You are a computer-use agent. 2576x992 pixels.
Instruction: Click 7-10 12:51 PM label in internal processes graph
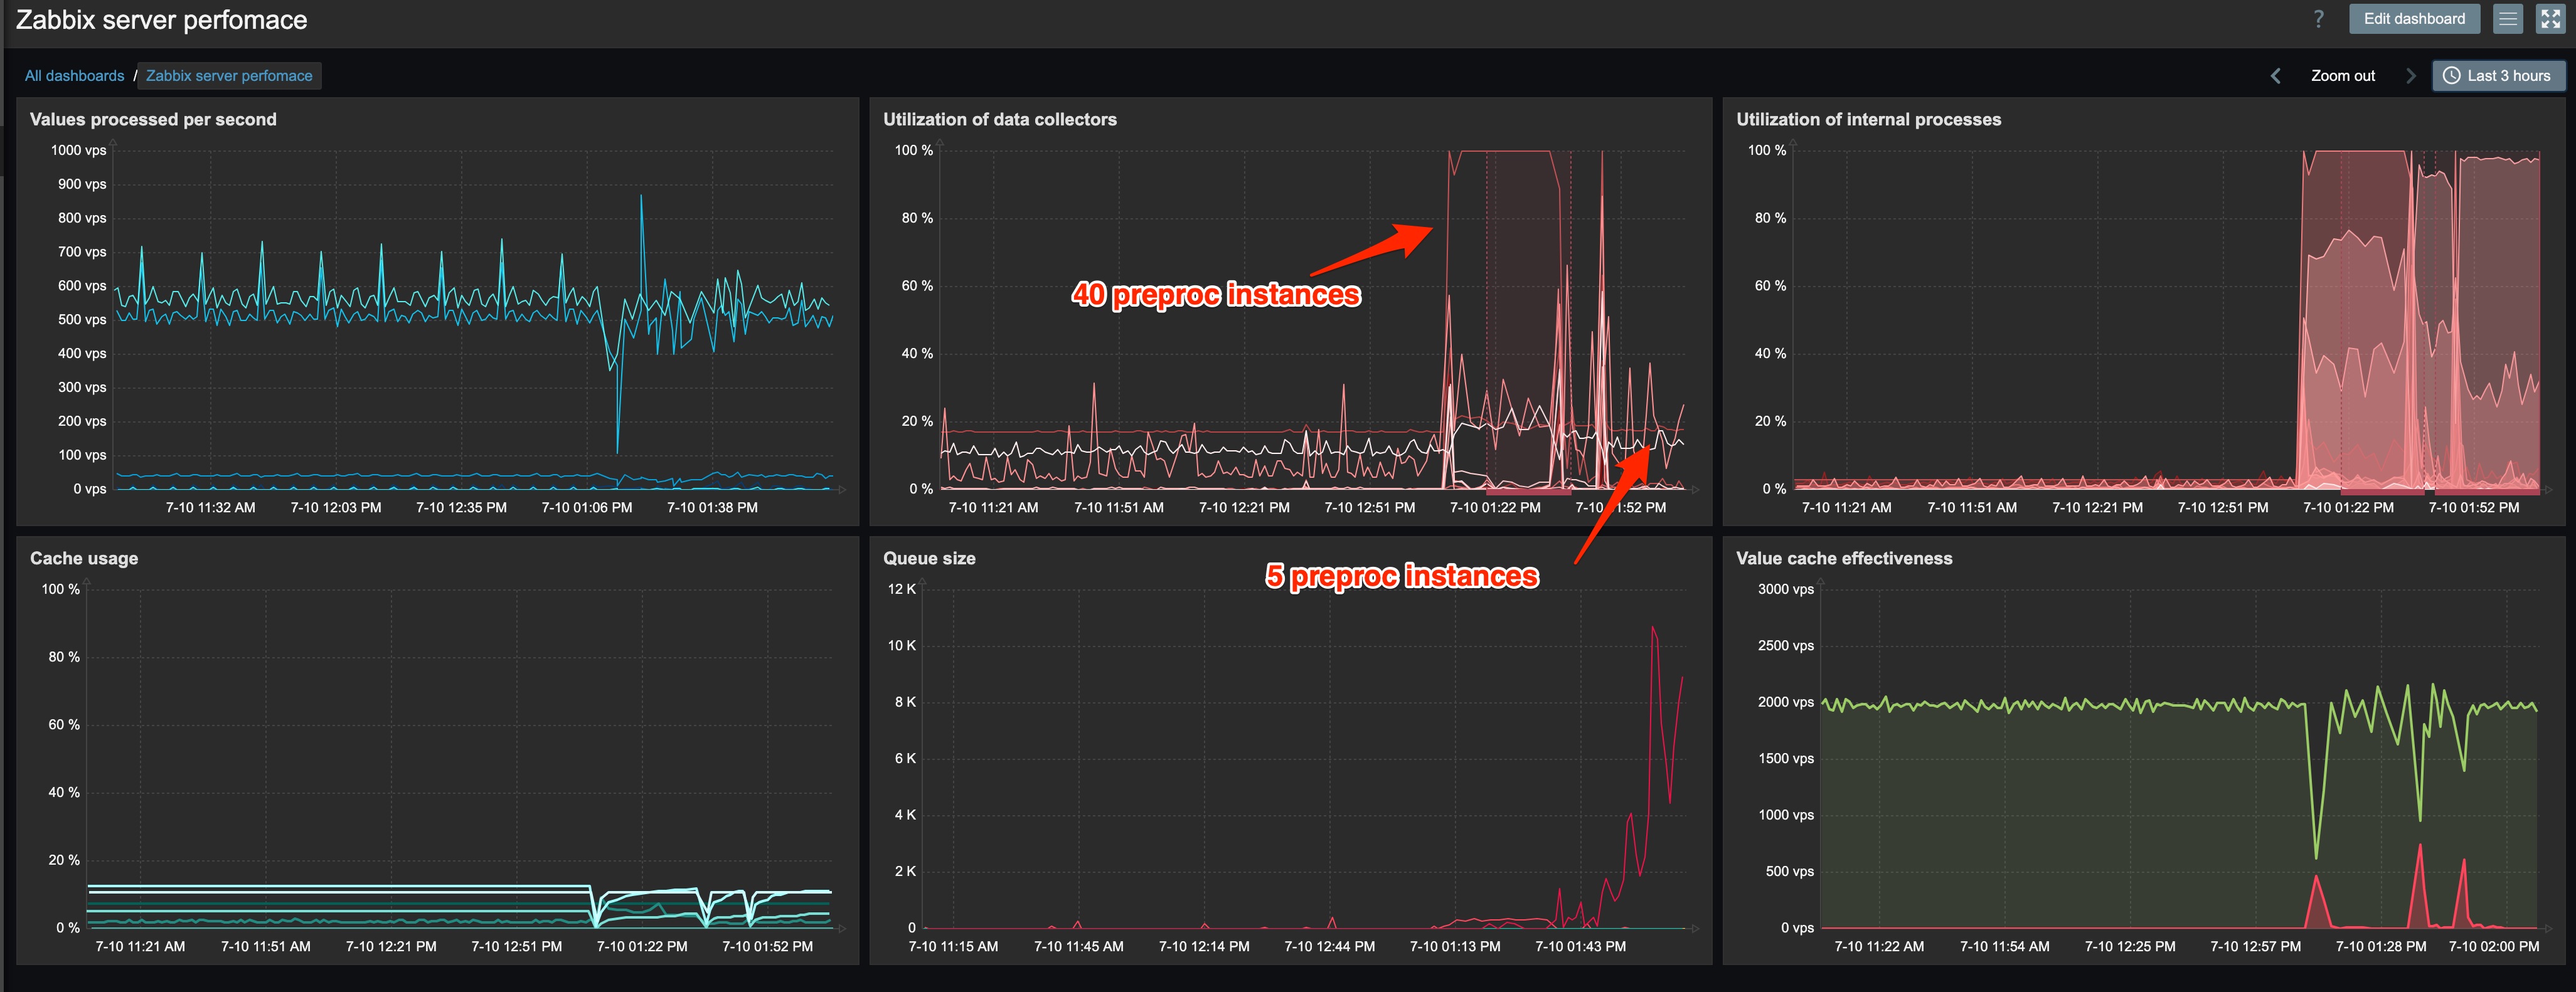click(x=2223, y=507)
